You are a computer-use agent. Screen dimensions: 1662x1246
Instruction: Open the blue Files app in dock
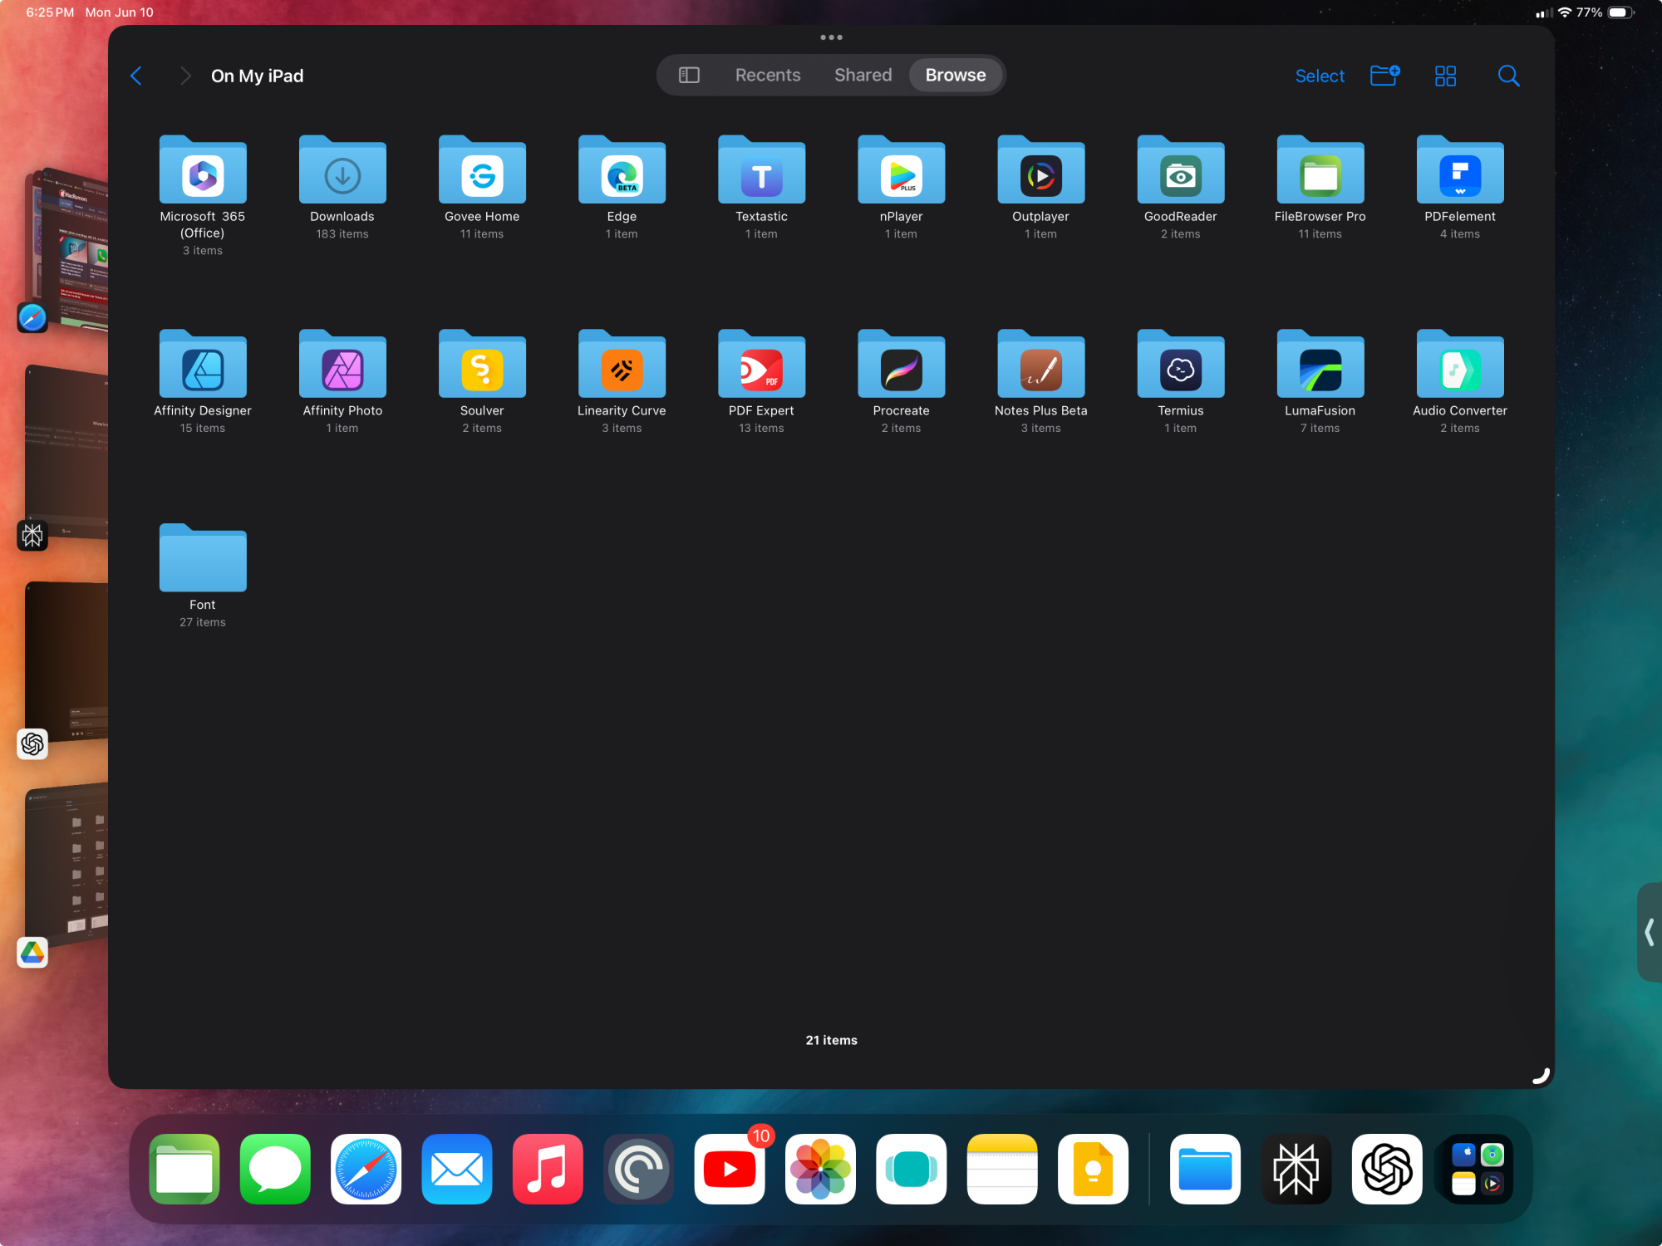pos(1205,1170)
